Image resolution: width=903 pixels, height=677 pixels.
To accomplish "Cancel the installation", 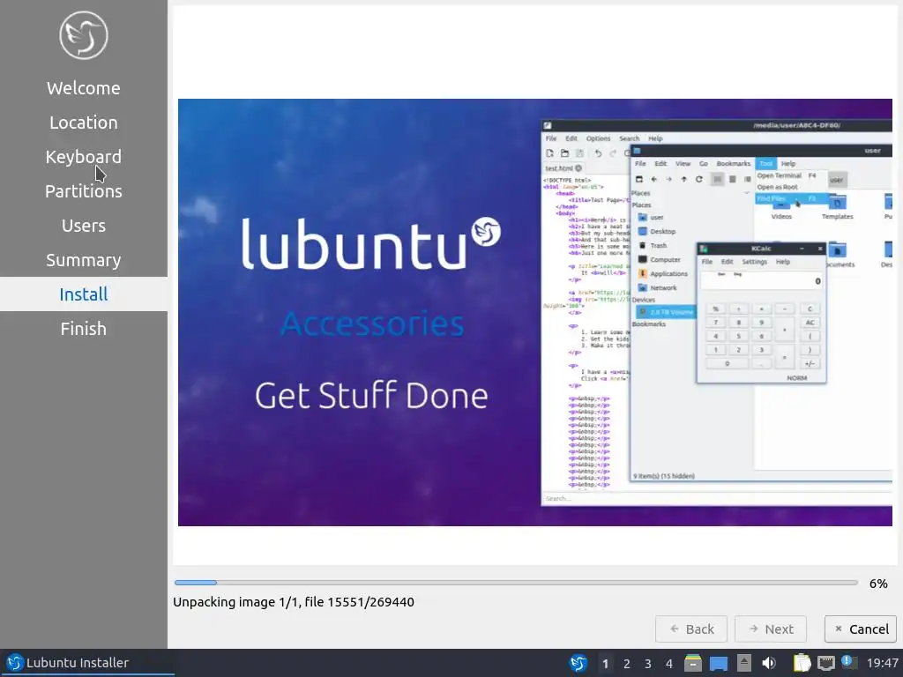I will tap(861, 629).
